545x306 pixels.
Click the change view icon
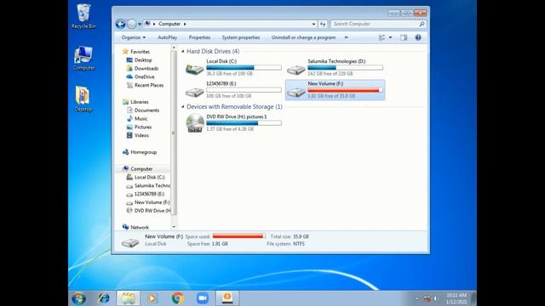click(381, 37)
